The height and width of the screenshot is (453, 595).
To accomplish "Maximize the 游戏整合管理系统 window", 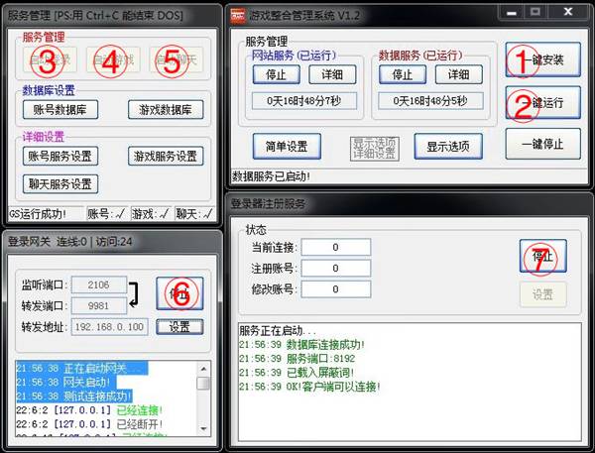I will [x=535, y=13].
